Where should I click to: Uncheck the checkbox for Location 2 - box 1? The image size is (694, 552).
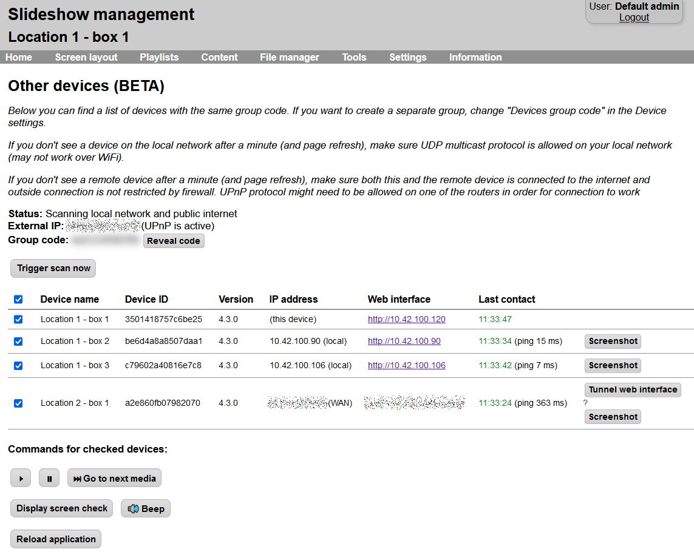pyautogui.click(x=18, y=403)
